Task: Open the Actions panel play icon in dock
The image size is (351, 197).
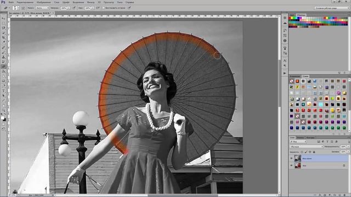Action: [285, 73]
